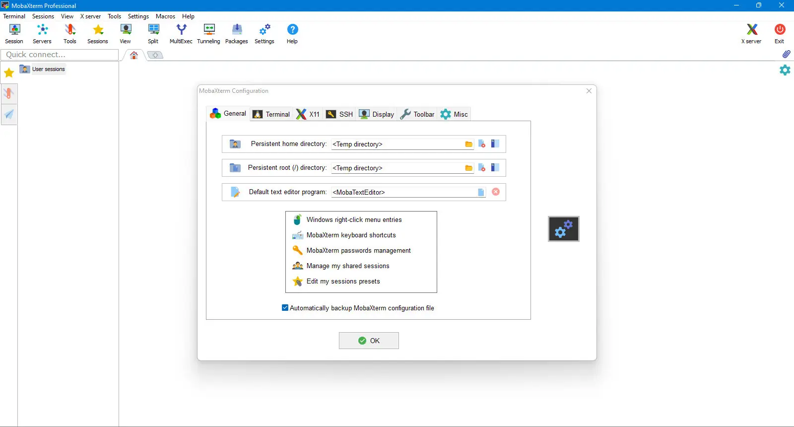Open the View menu in menu bar
The image size is (794, 427).
coord(67,16)
